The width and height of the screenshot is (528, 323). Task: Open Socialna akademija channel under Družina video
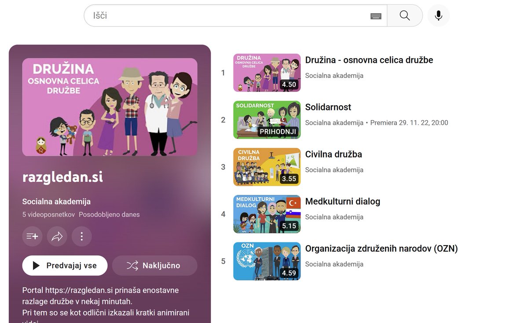click(x=334, y=76)
